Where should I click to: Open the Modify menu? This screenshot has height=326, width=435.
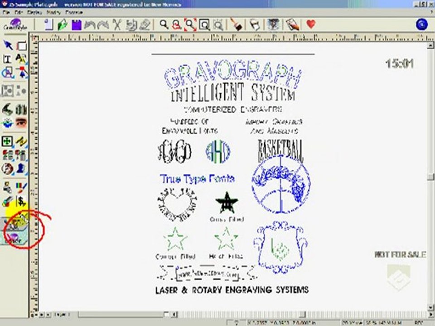(x=53, y=13)
